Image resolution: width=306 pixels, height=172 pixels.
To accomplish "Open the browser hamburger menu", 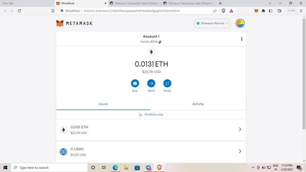I will point(301,11).
